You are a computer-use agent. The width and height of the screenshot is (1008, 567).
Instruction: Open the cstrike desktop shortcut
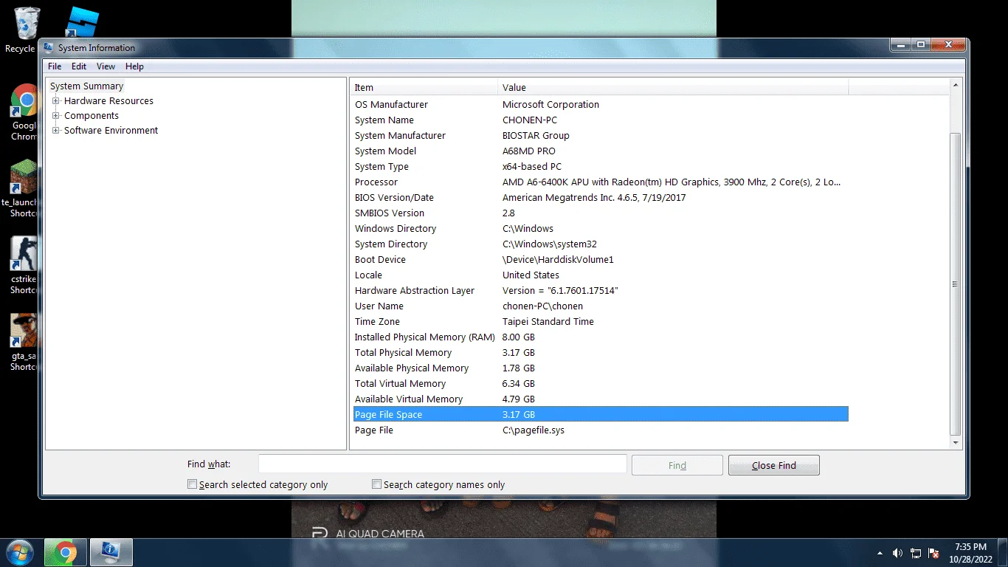click(x=22, y=264)
